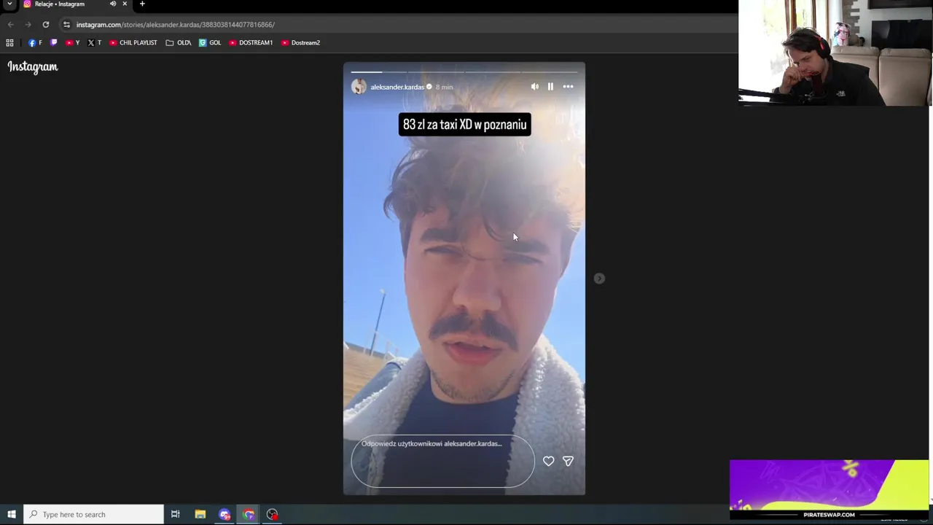Open the X 'T' bookmark
Viewport: 933px width, 525px height.
tap(94, 43)
